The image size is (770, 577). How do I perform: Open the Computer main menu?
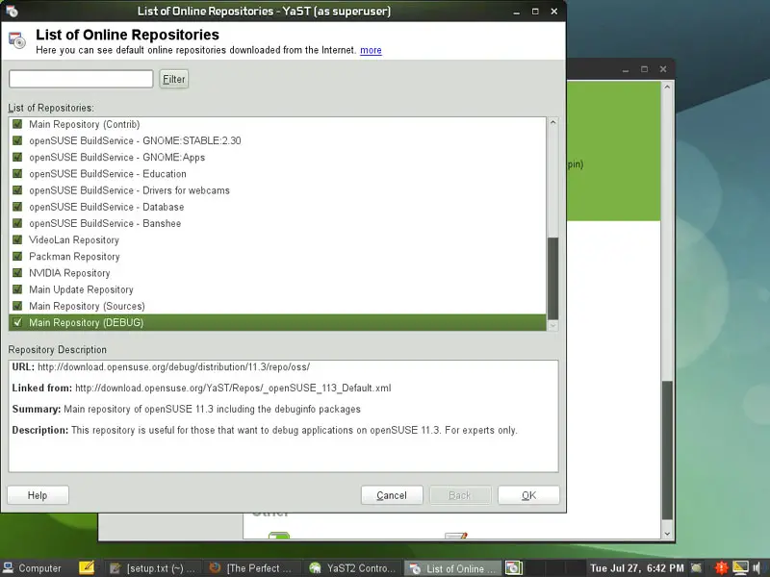pyautogui.click(x=32, y=568)
